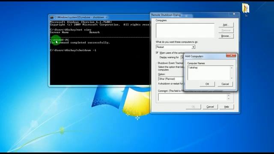Click the "Display warning for" label
Screen dimensions: 274x154
[169, 57]
